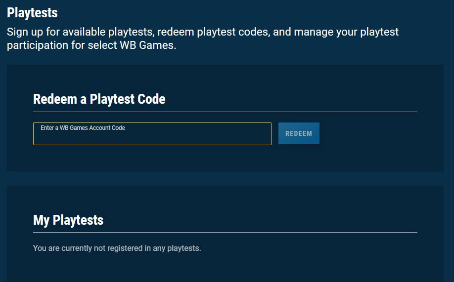Click the "Redeem a Playtest Code" heading

(99, 99)
